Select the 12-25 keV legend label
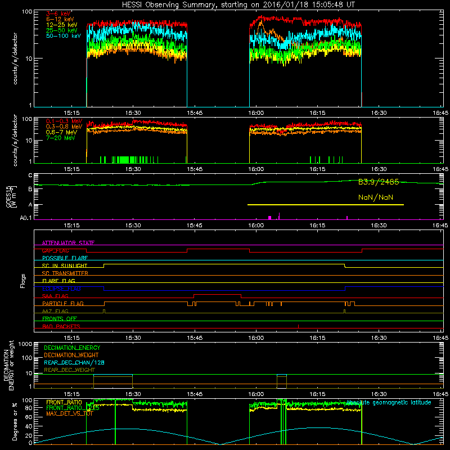This screenshot has height=450, width=450. tap(61, 25)
